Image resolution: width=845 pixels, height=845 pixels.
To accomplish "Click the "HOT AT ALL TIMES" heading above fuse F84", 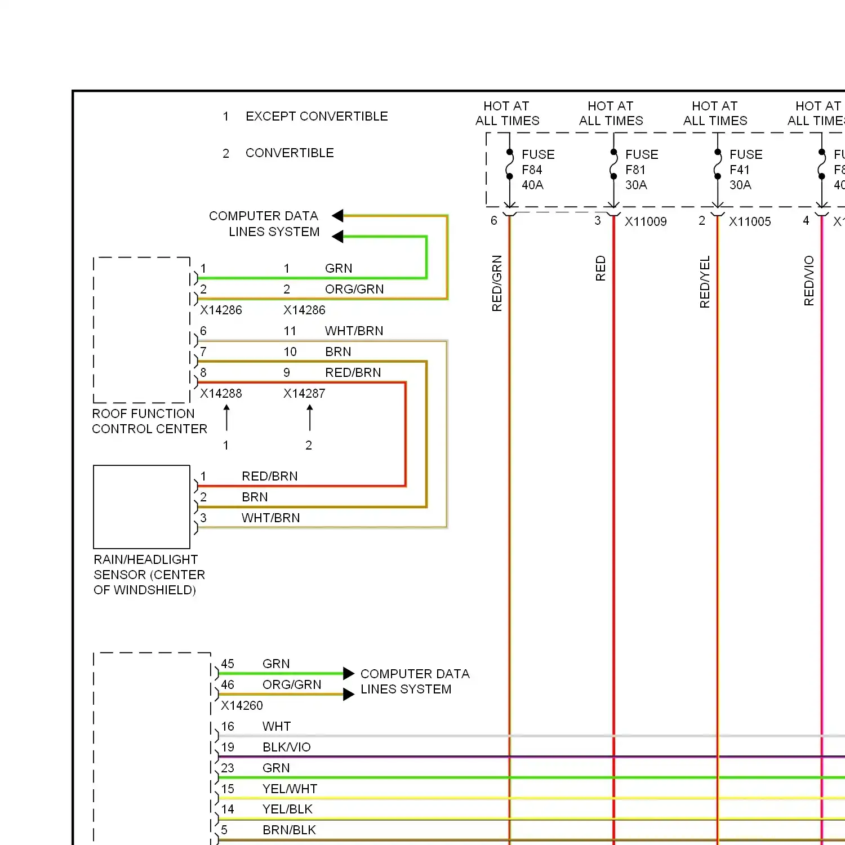I will click(507, 113).
